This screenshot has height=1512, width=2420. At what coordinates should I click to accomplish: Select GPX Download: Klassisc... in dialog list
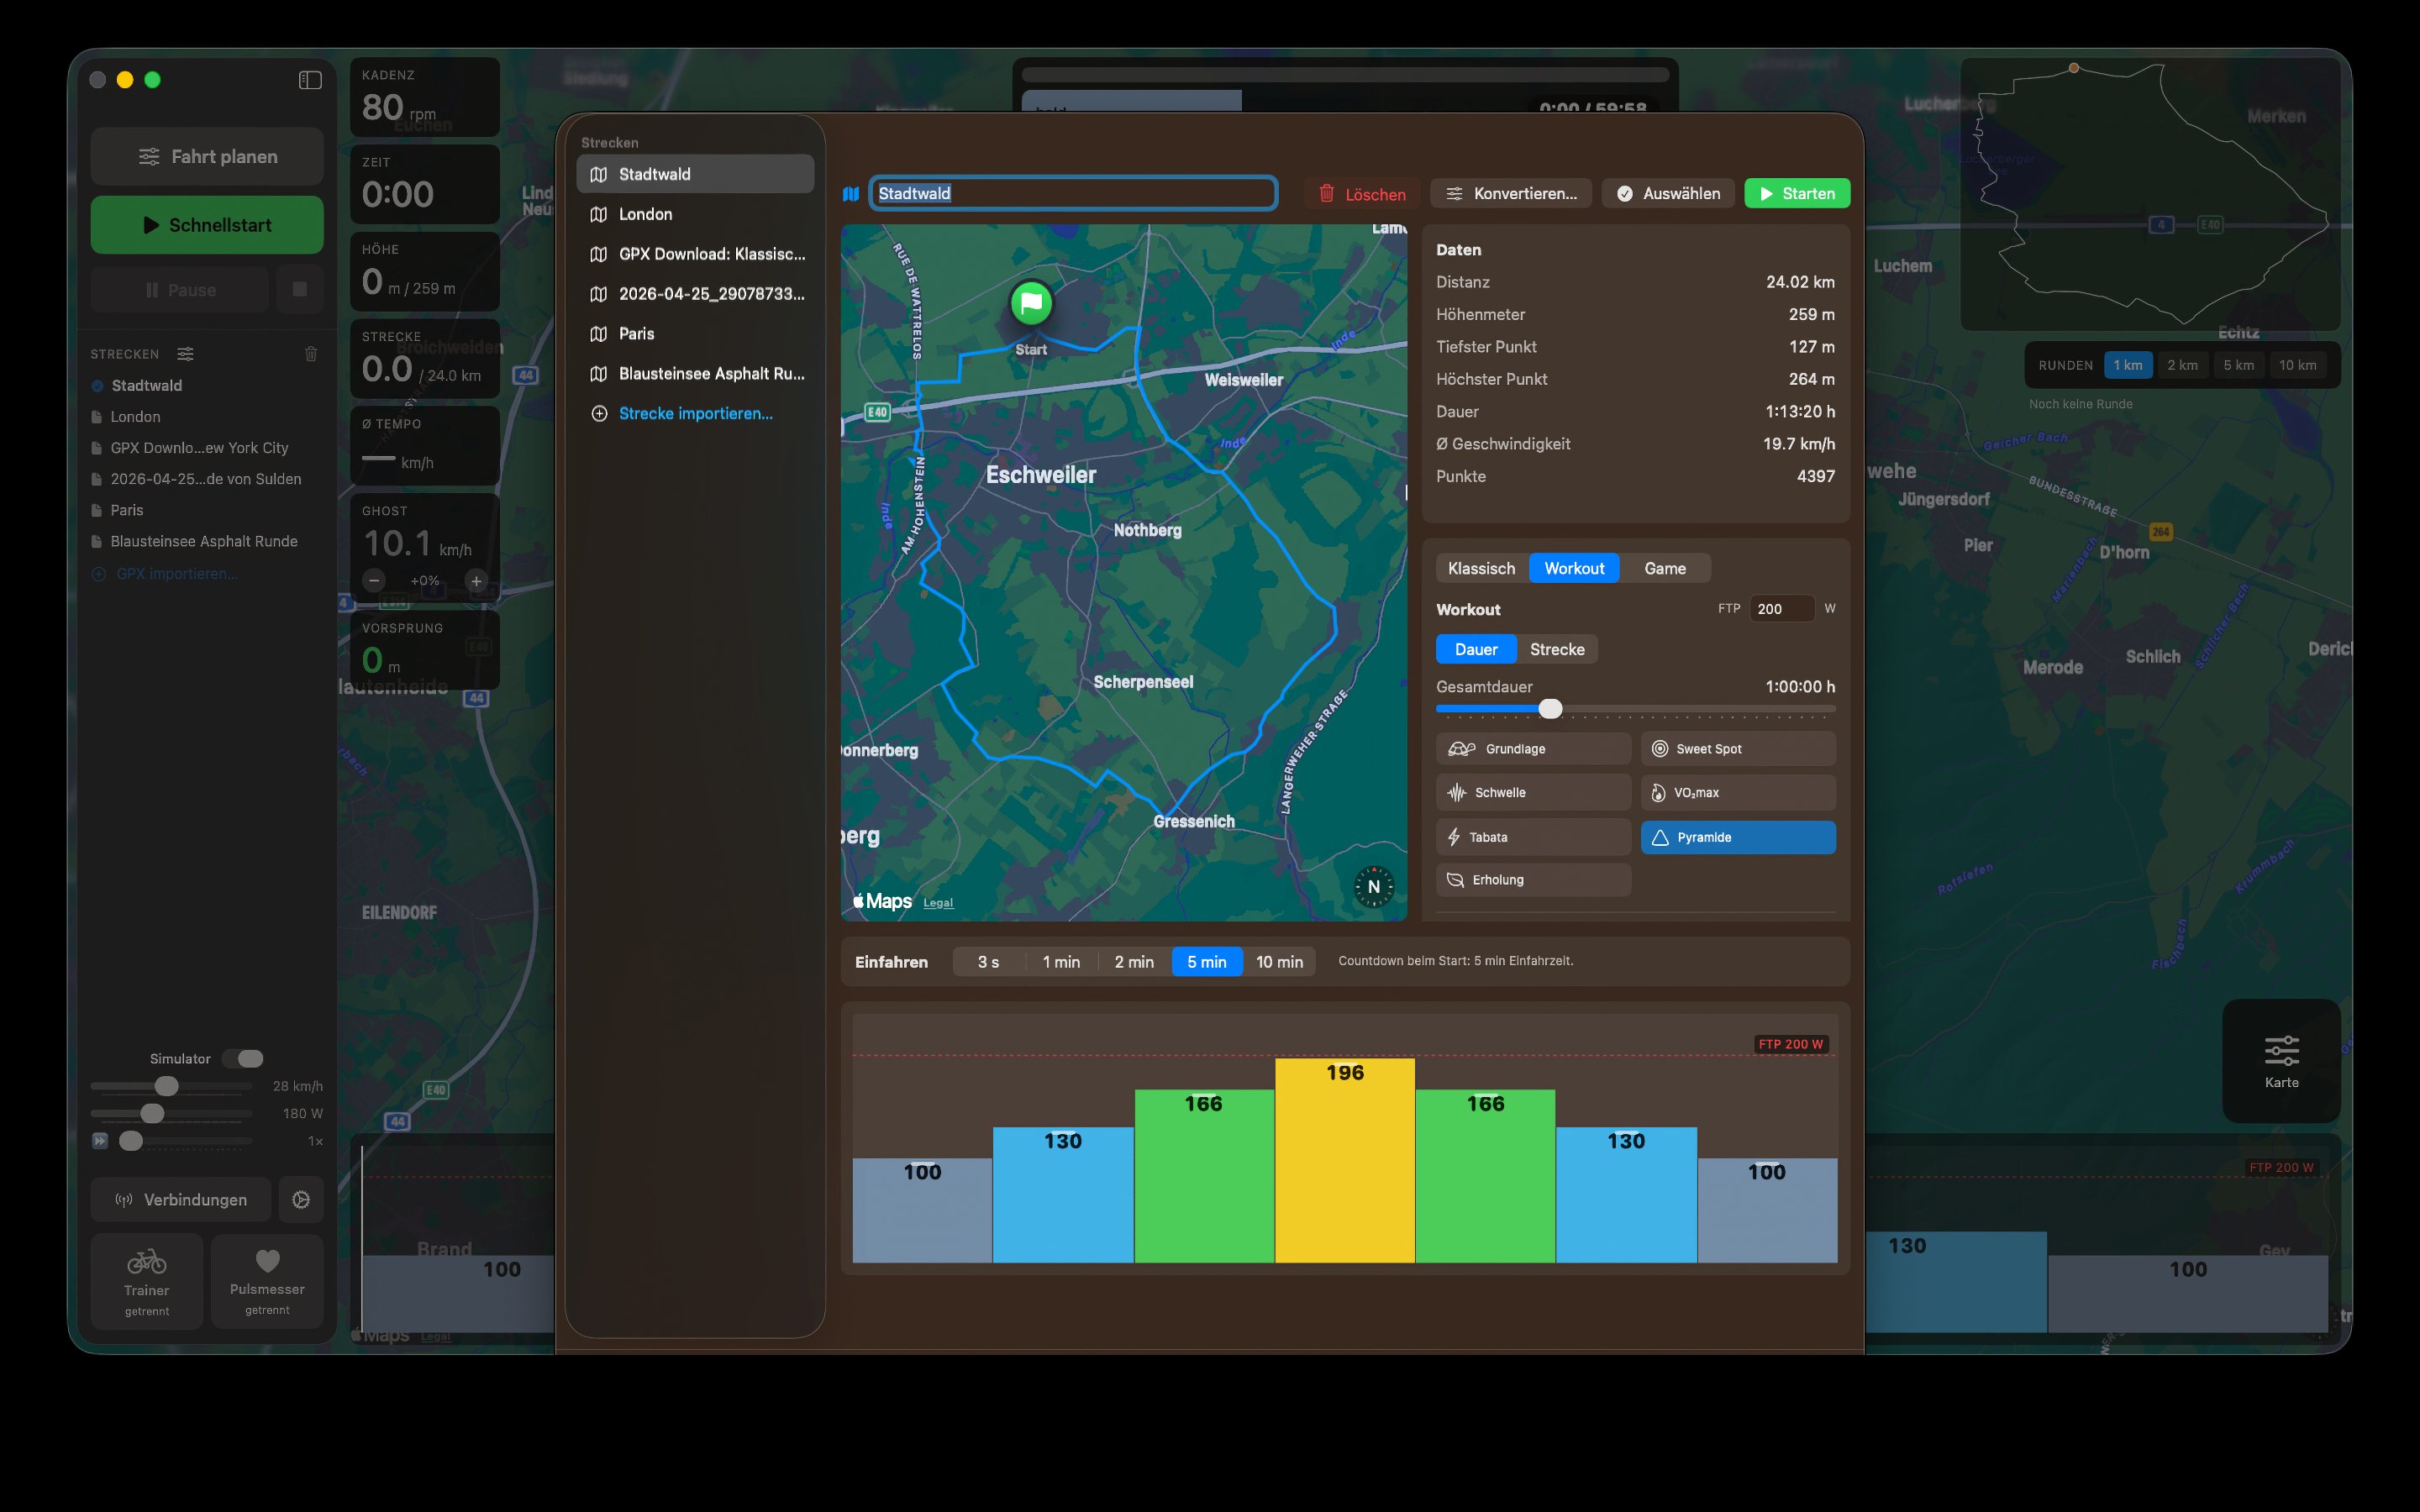[x=695, y=254]
